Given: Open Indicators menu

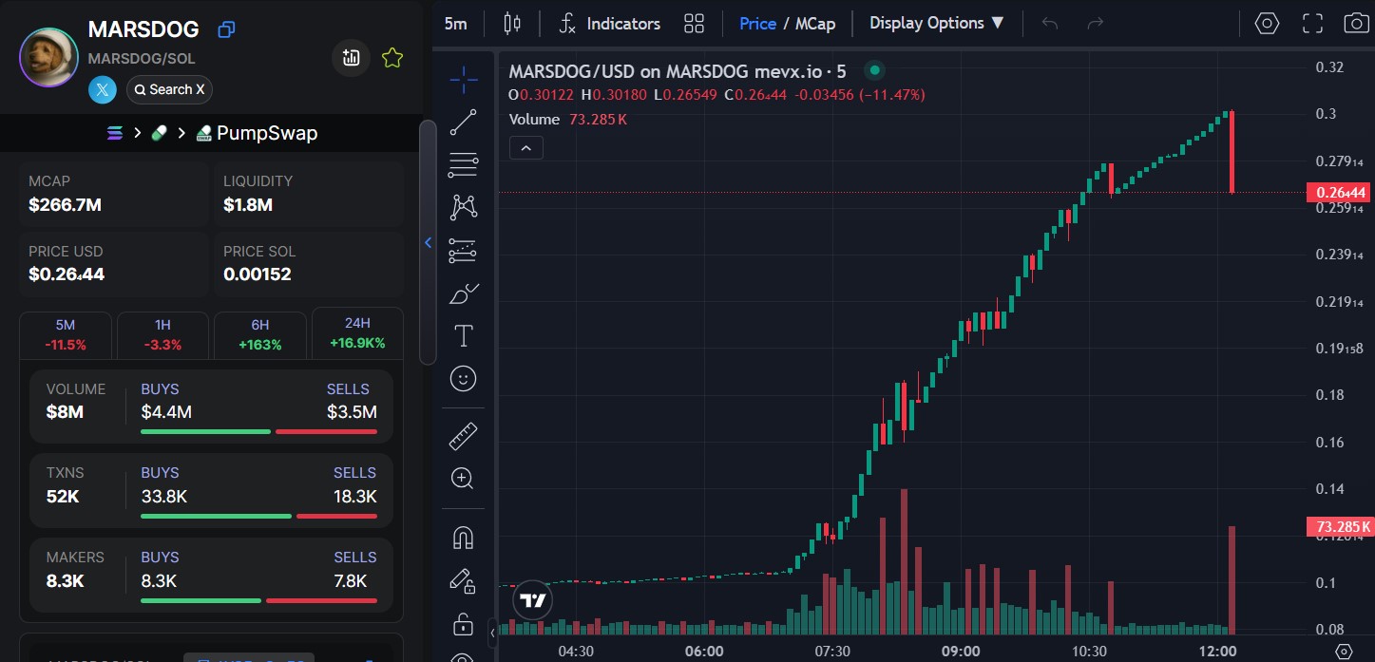Looking at the screenshot, I should (x=610, y=23).
